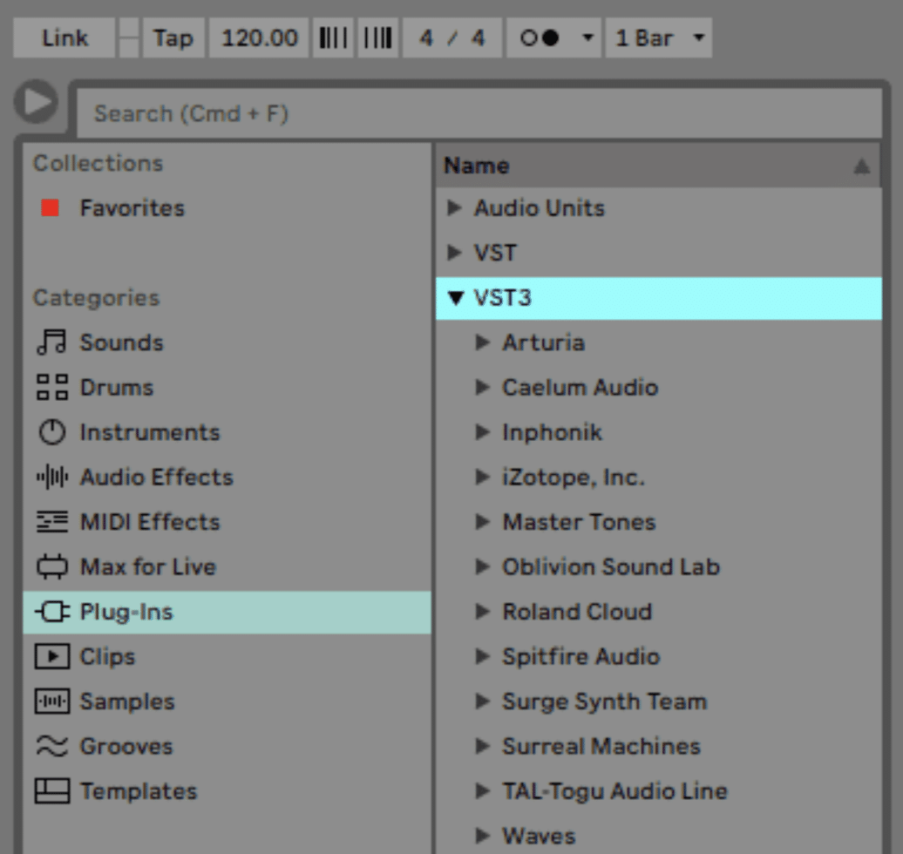Collapse the VST3 folder
903x854 pixels.
coord(456,298)
